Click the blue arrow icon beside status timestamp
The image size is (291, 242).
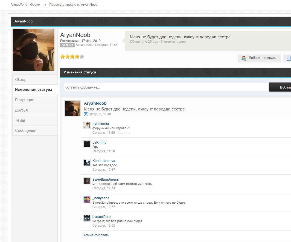86,114
